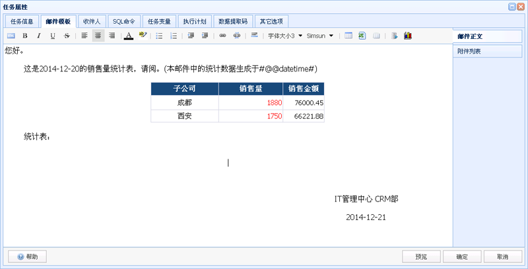This screenshot has width=528, height=269.
Task: Insert a chart using the bar chart icon
Action: coord(408,36)
